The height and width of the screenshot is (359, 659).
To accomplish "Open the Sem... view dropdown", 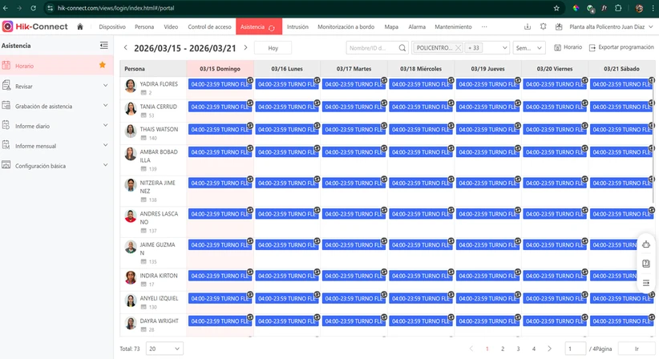I will tap(528, 48).
